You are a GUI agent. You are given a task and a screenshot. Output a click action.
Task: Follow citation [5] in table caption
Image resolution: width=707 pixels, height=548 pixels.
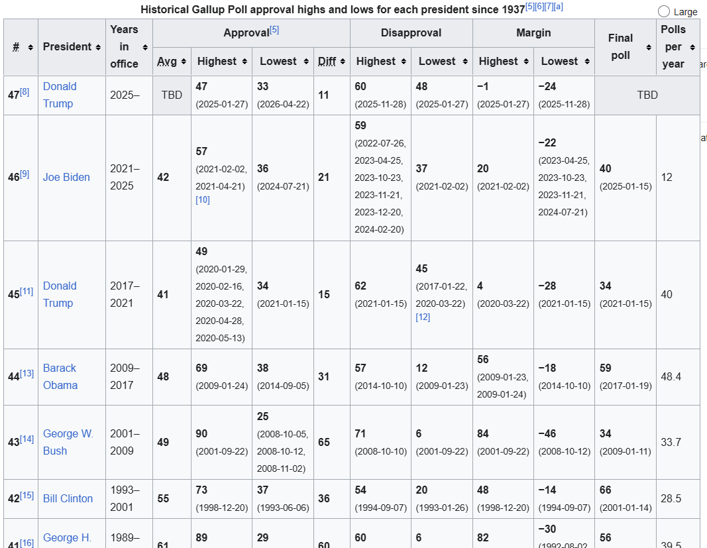click(530, 7)
